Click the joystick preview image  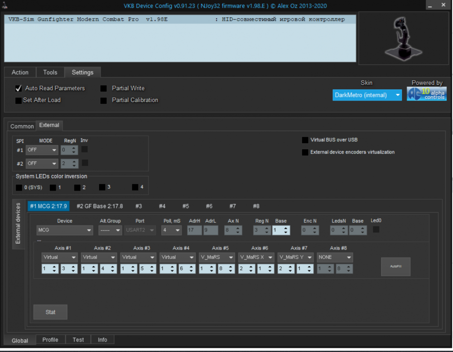coord(403,38)
